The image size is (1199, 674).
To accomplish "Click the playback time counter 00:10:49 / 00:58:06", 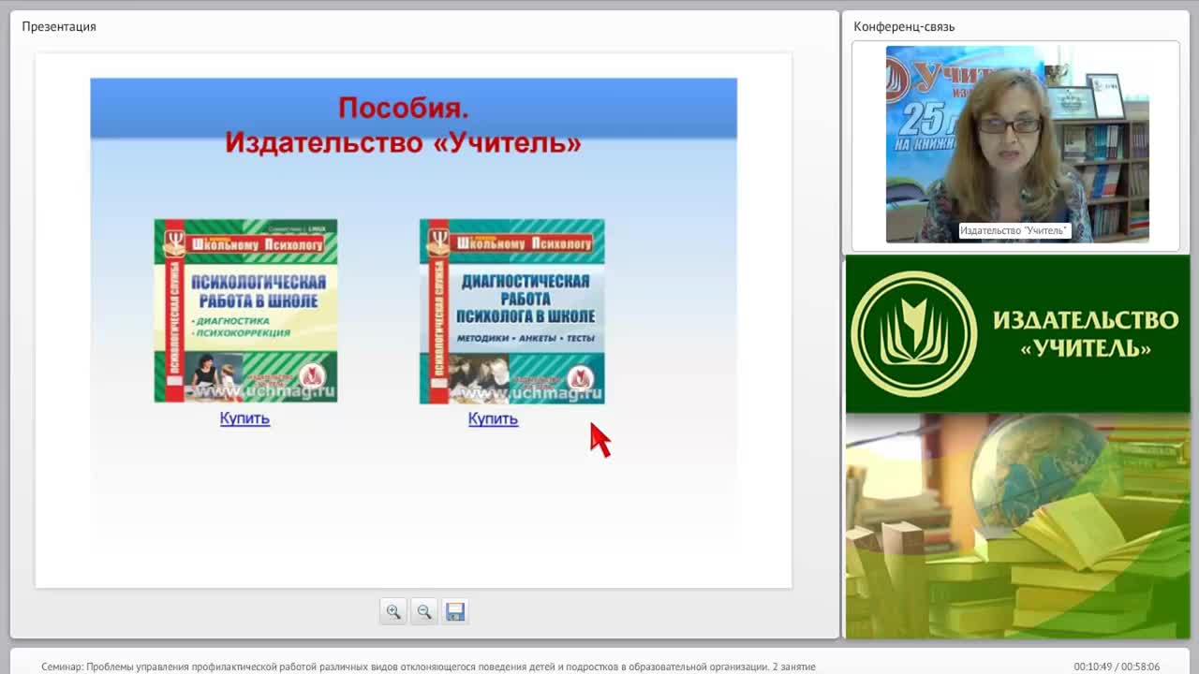I will click(x=1117, y=667).
